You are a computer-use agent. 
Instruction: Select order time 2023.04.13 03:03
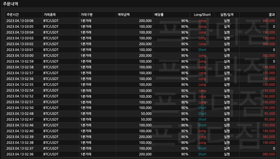20,38
